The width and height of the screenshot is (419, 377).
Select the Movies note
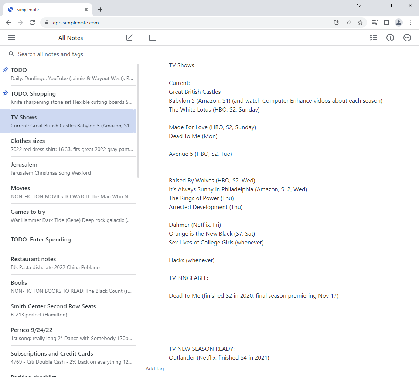(70, 192)
